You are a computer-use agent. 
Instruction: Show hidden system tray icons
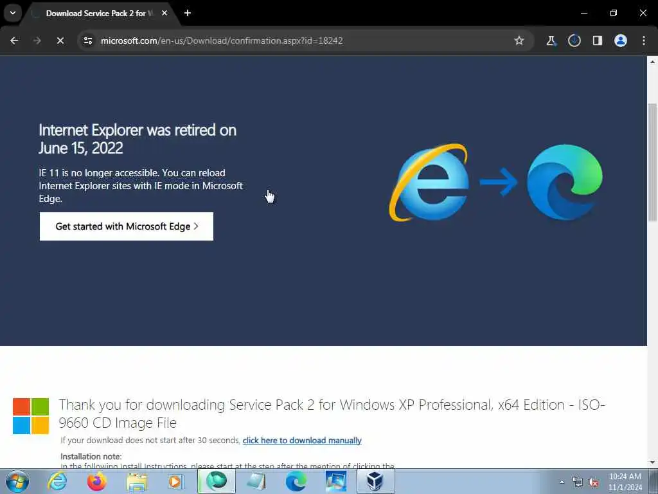pyautogui.click(x=562, y=482)
